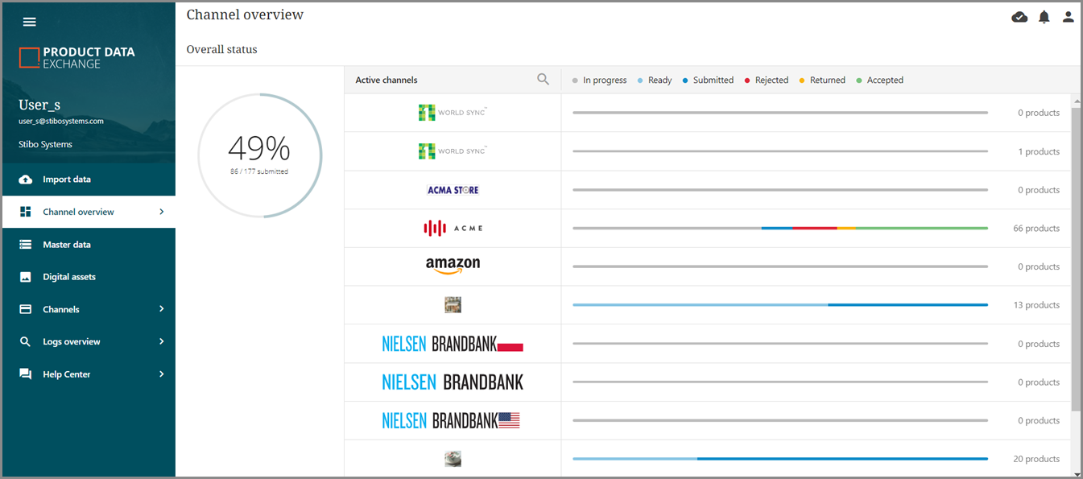This screenshot has height=479, width=1083.
Task: Click the ACME channel status progress bar
Action: click(x=779, y=229)
